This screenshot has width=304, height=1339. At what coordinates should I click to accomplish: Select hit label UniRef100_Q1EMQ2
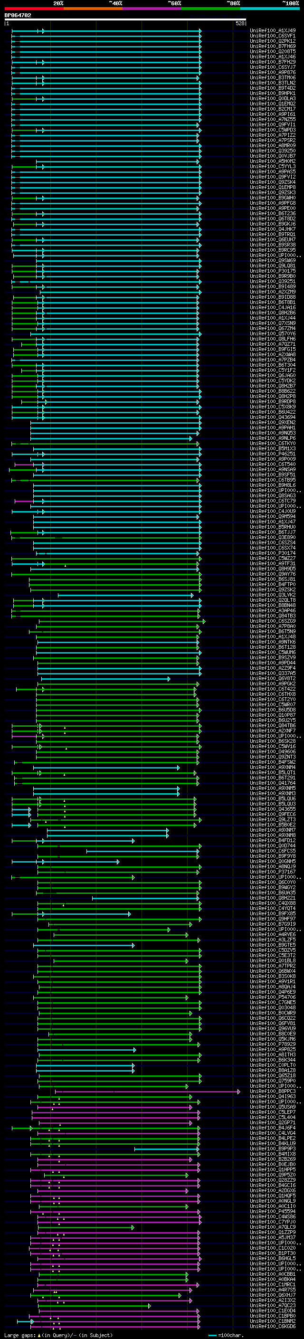(273, 104)
